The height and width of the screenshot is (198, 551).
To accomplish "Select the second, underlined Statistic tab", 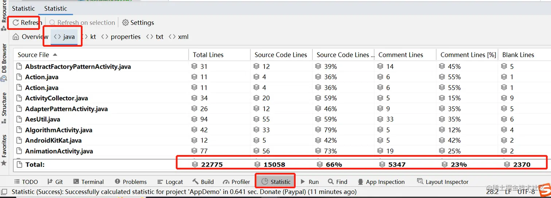I will click(55, 8).
